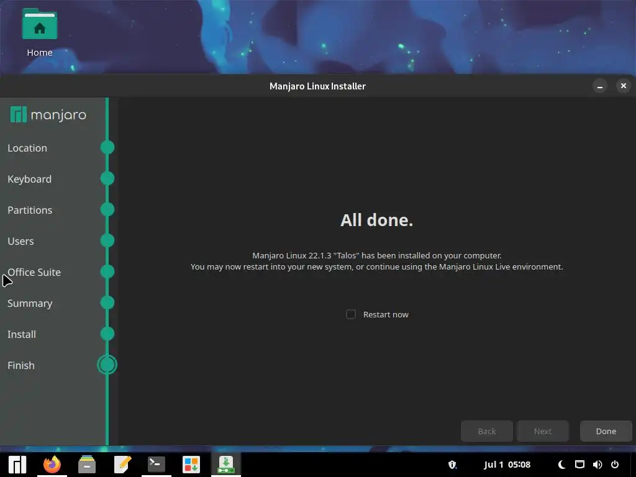Select the Install step in sidebar
Viewport: 636px width, 477px height.
pos(22,334)
